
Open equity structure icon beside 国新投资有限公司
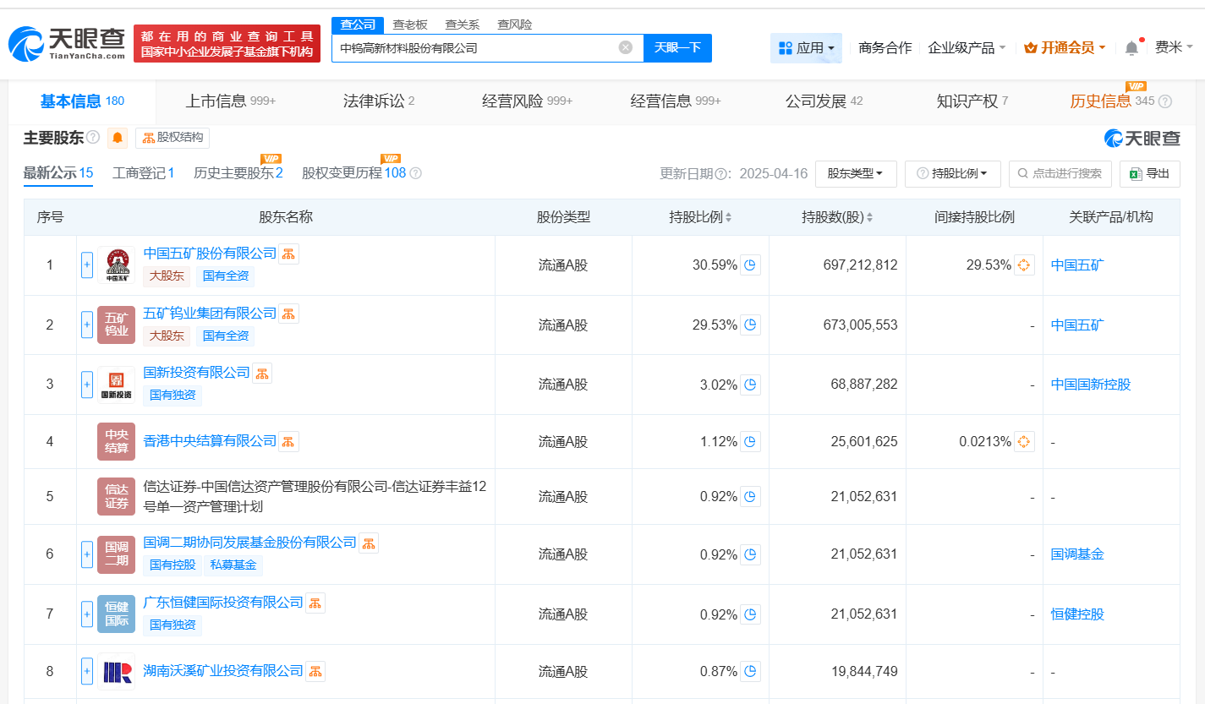(262, 373)
